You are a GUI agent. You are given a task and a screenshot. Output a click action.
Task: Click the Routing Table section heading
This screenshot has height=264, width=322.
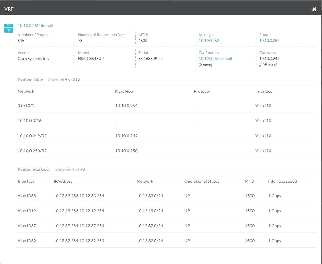pos(30,79)
